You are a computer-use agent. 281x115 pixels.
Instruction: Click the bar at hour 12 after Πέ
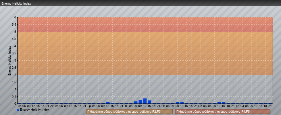[182, 103]
